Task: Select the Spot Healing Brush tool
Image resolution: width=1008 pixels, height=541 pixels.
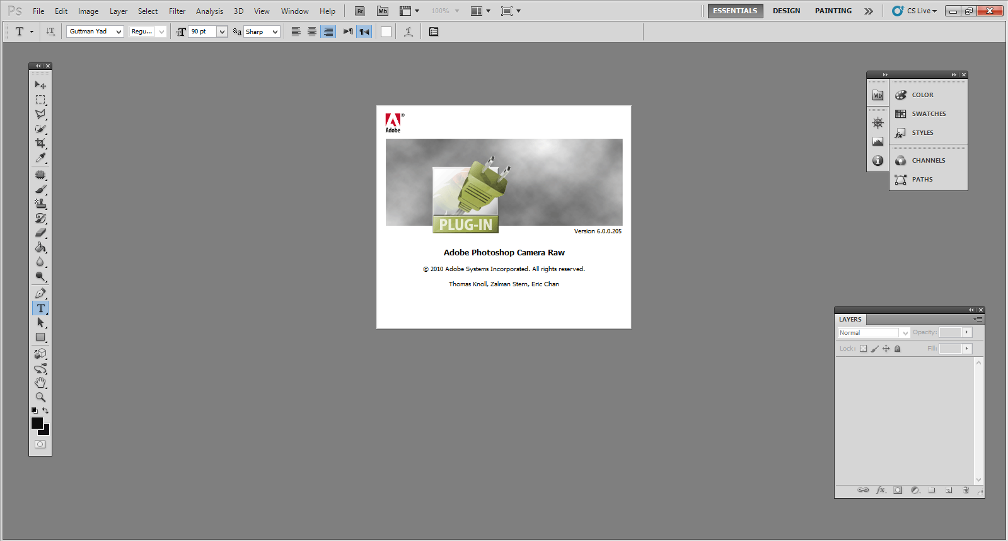Action: pos(40,175)
